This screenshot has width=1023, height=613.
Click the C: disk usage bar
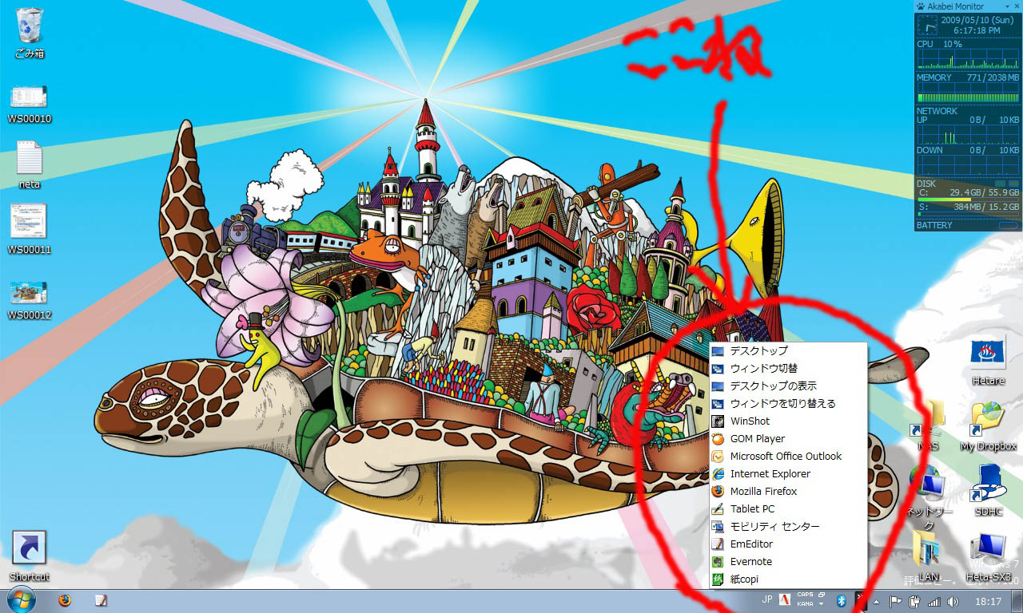tap(968, 200)
